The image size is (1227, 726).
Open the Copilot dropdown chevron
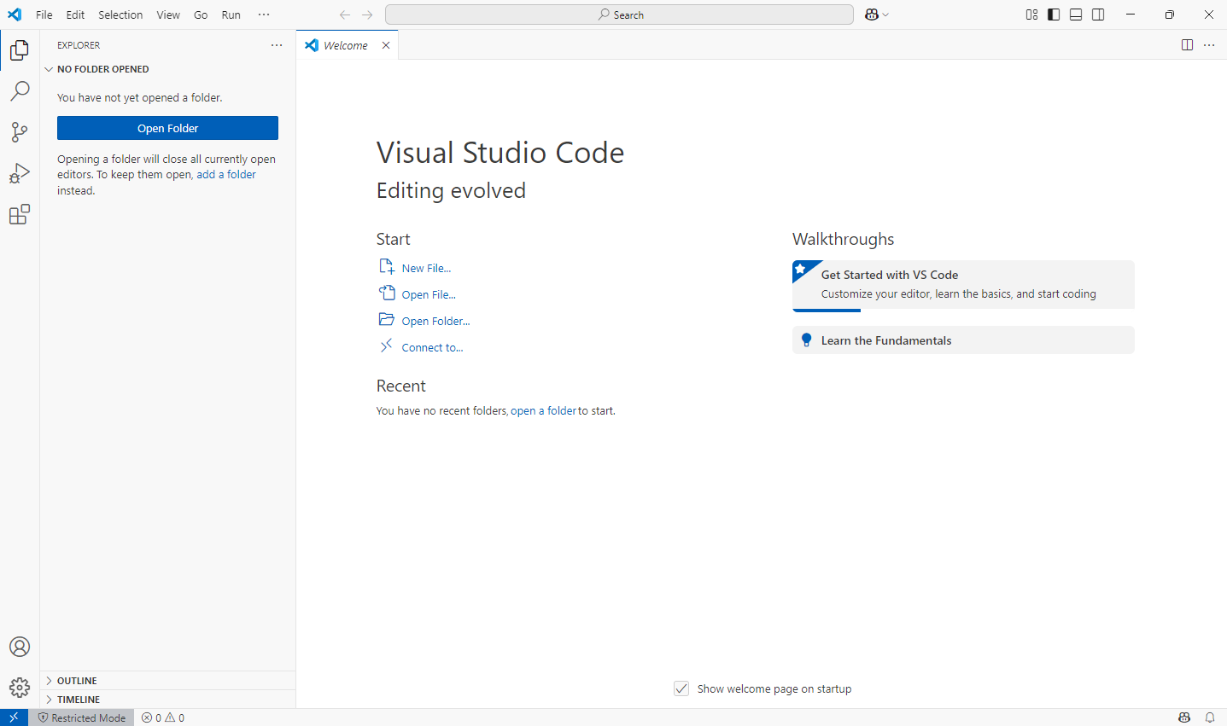(886, 15)
